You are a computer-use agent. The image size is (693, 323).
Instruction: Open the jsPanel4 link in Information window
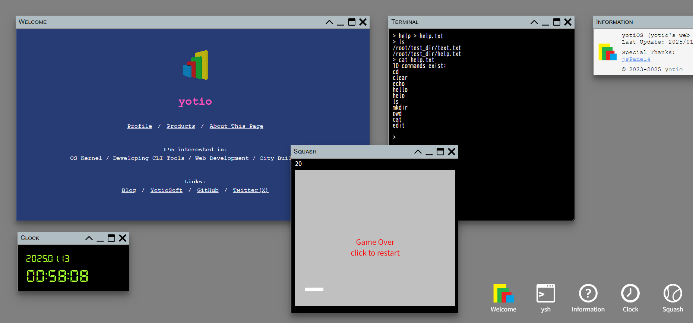(636, 59)
